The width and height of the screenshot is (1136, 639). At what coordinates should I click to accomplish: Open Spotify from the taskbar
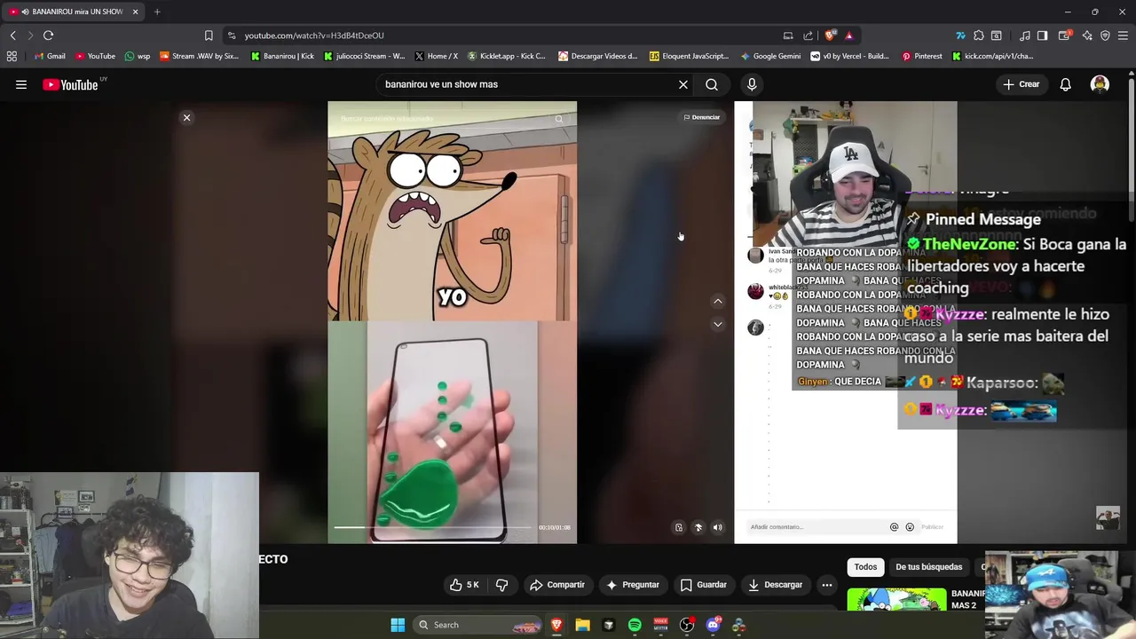[635, 625]
